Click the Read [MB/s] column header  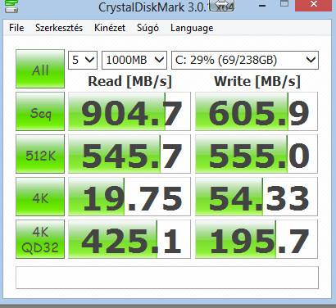pos(129,81)
